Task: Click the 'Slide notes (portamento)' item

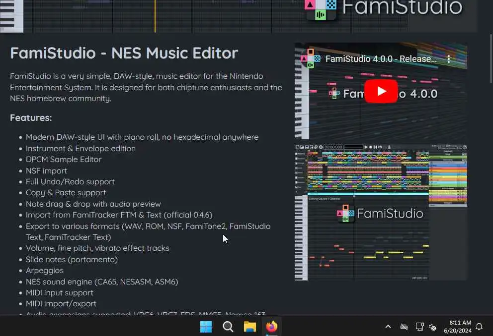Action: (x=72, y=260)
